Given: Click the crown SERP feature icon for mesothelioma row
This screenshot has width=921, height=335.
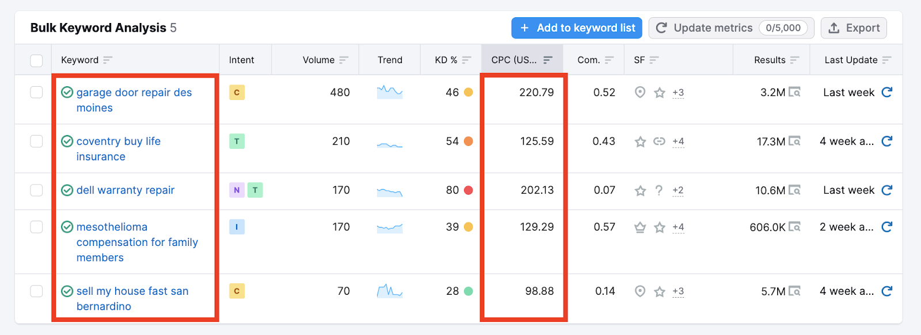Looking at the screenshot, I should point(640,228).
